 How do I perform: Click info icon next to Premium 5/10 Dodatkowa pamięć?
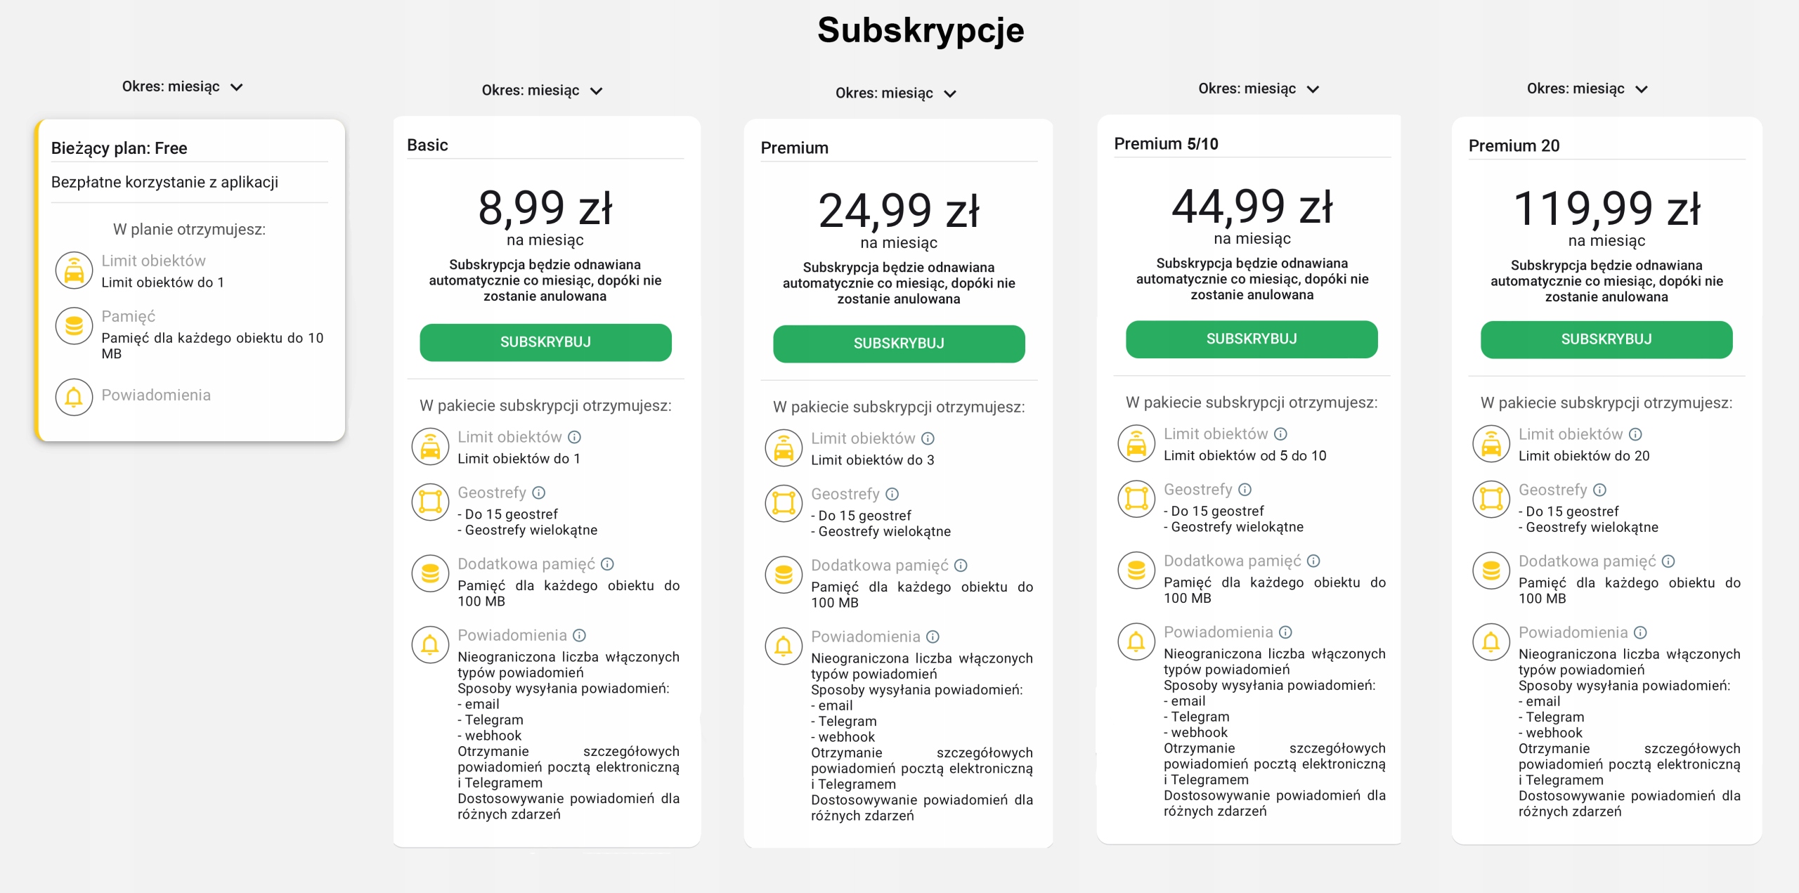click(x=1313, y=561)
